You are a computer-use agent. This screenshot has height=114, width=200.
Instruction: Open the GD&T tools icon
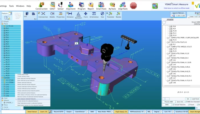click(52, 6)
